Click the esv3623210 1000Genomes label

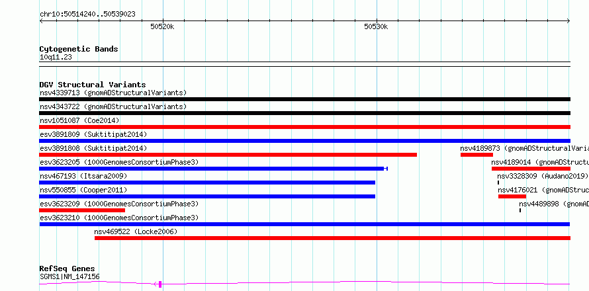click(119, 218)
